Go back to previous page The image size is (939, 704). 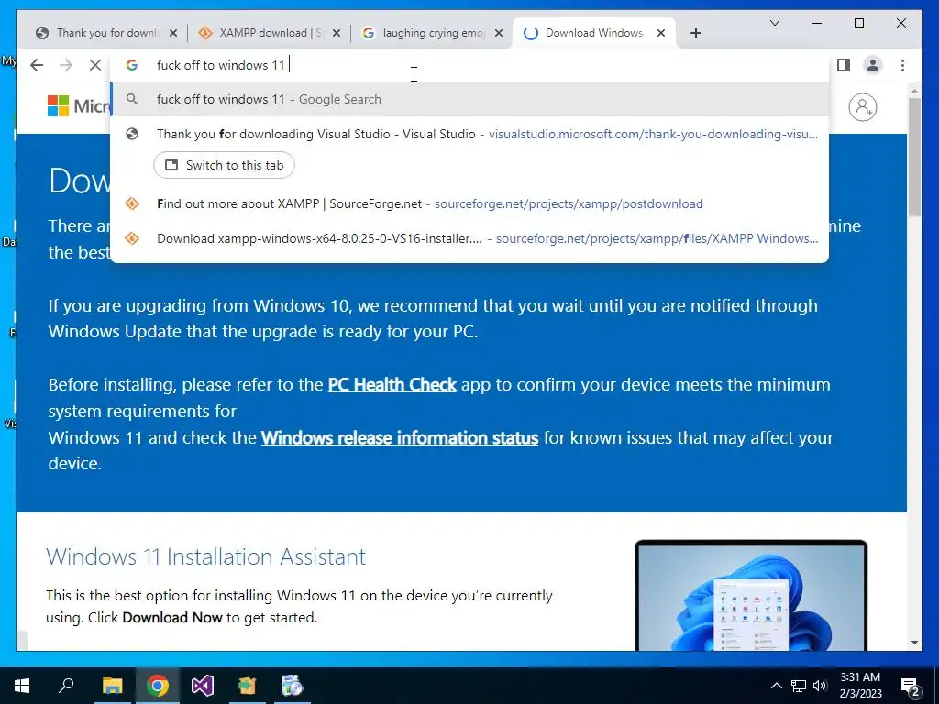[x=37, y=65]
